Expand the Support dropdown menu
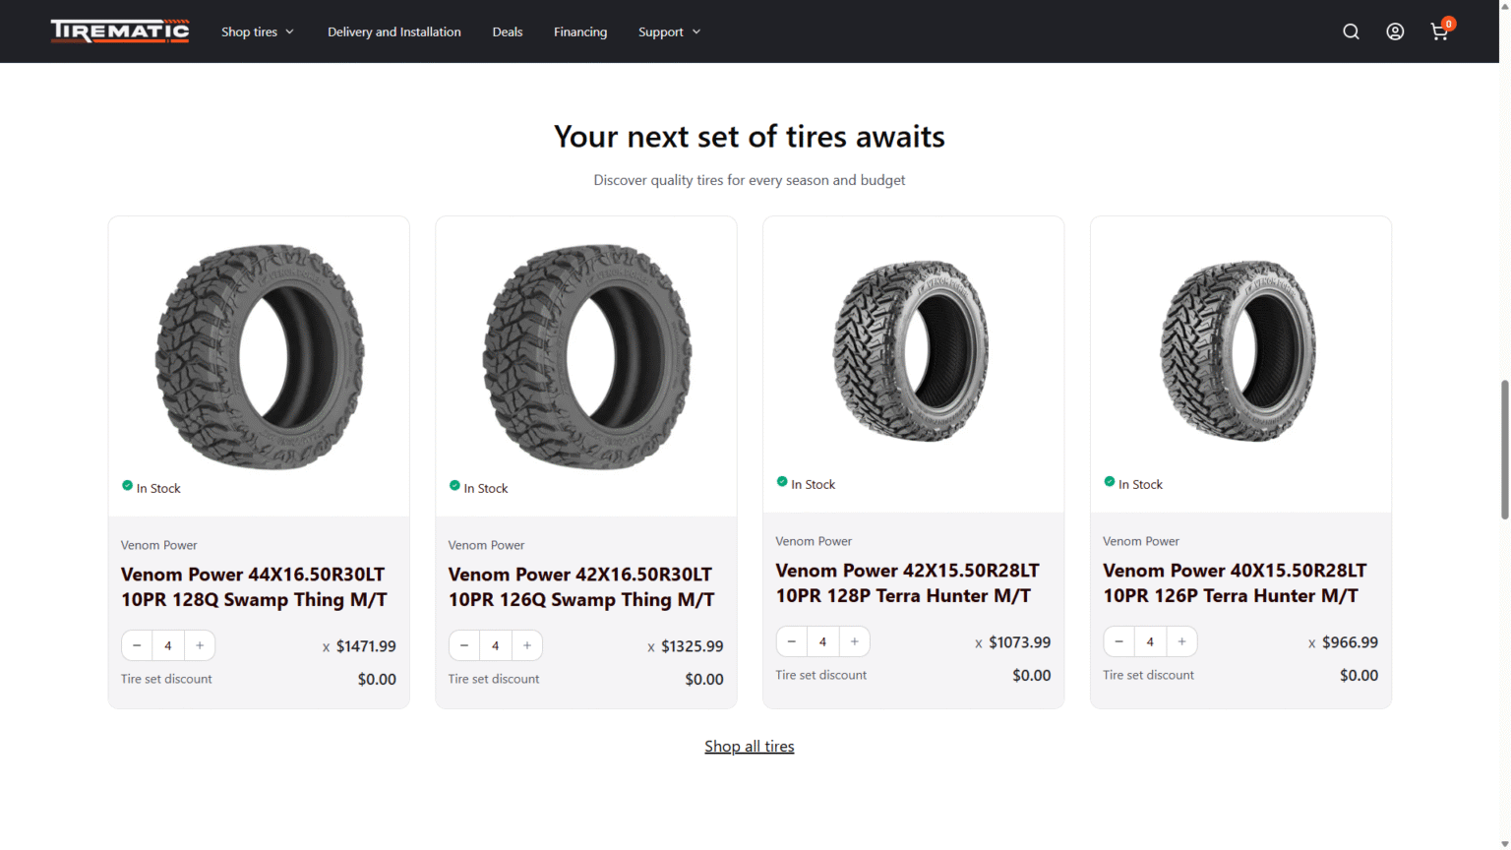Screen dimensions: 1511x850 point(669,31)
